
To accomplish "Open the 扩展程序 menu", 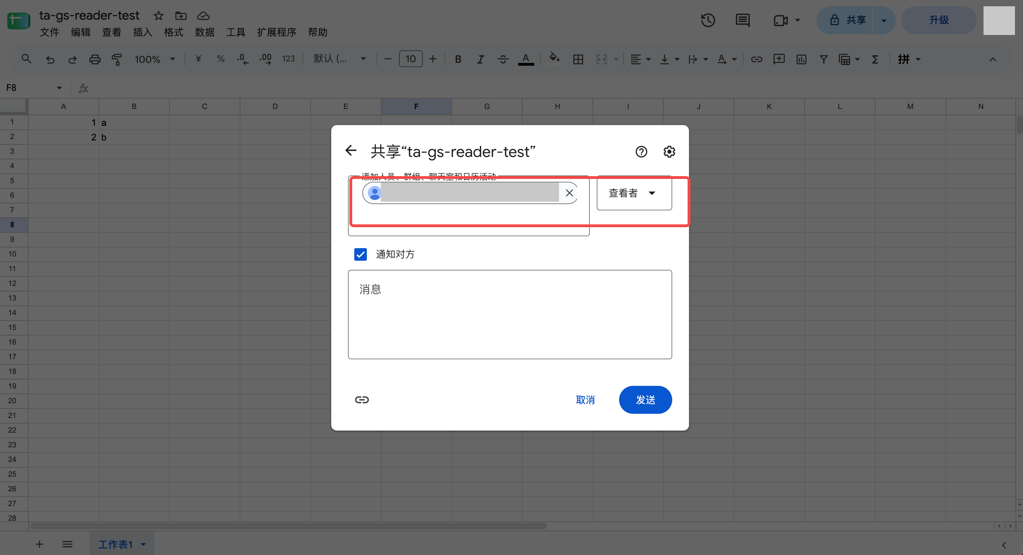I will point(276,32).
